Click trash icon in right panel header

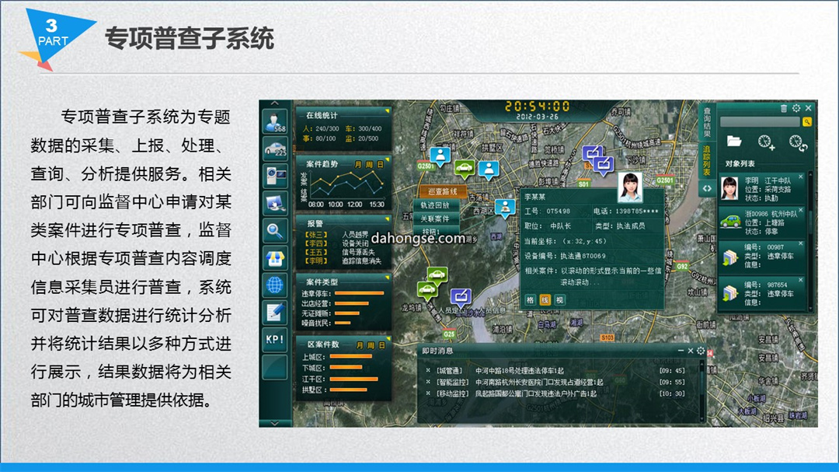coord(784,109)
